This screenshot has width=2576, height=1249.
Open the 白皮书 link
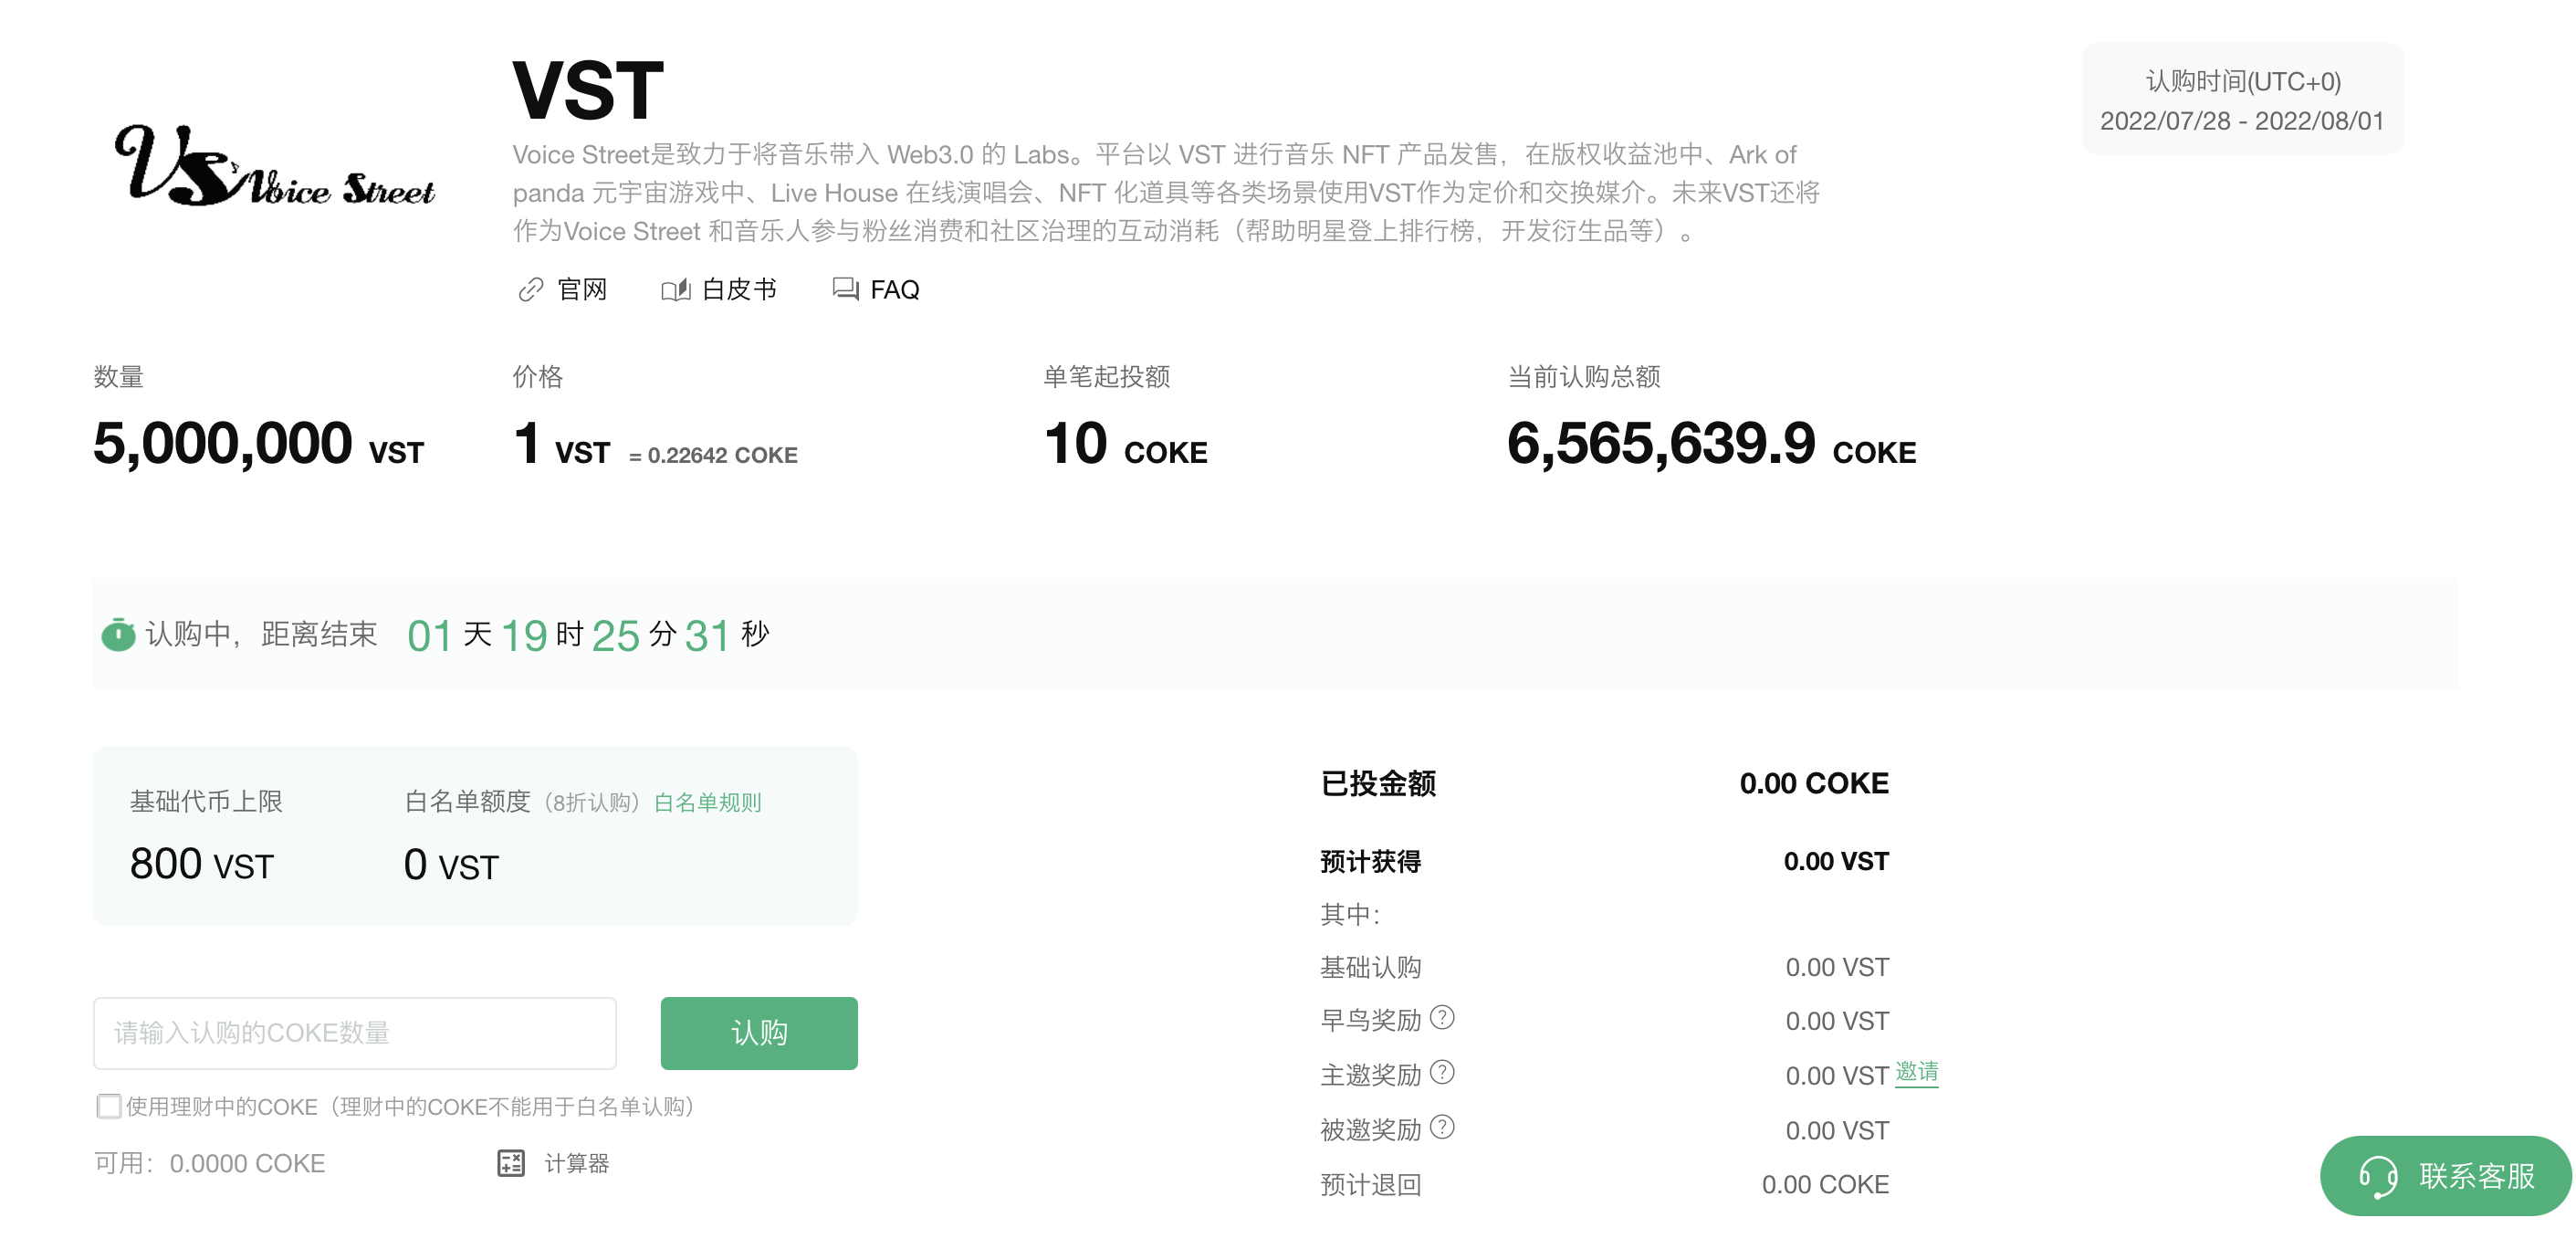coord(739,290)
